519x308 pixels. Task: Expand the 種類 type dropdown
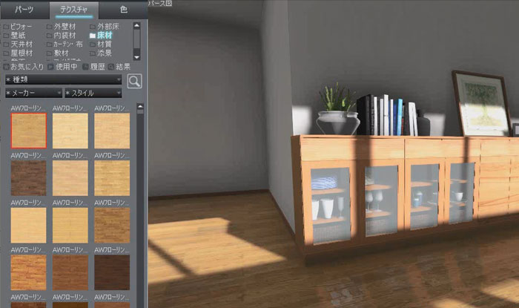point(62,79)
